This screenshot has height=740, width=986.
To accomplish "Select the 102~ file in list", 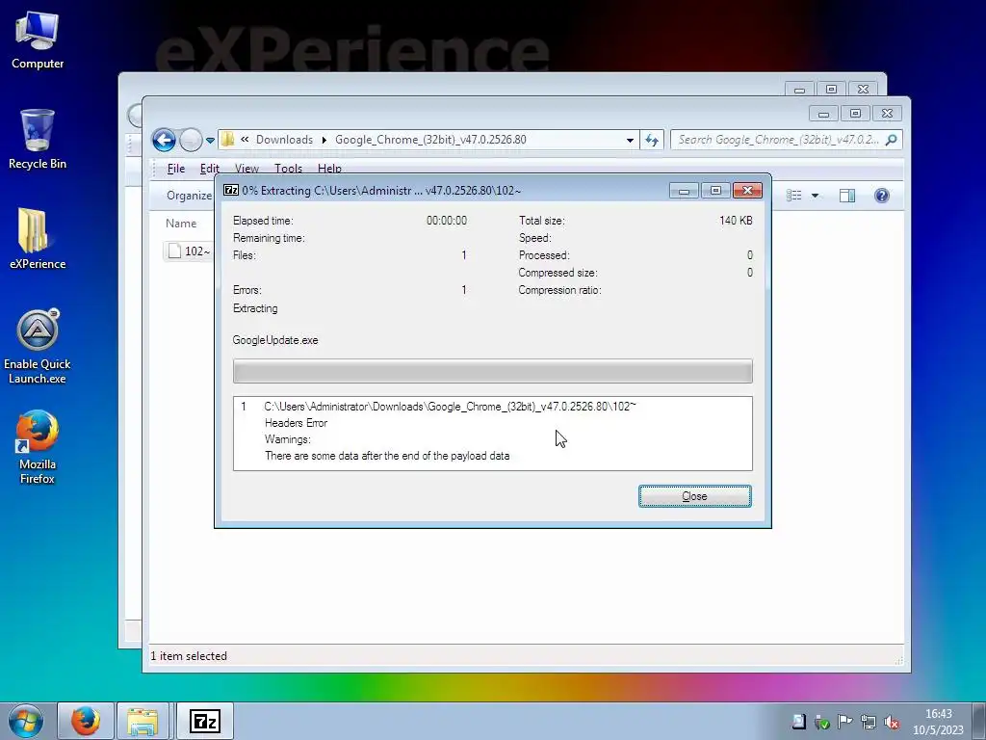I will [x=189, y=251].
